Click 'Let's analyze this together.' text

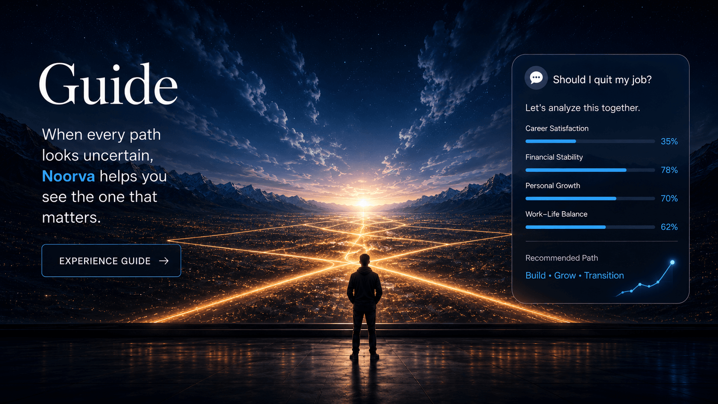(582, 108)
